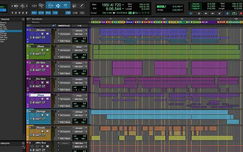Jump to the Chorus 1 marker
Image resolution: width=243 pixels, height=152 pixels.
(130, 22)
